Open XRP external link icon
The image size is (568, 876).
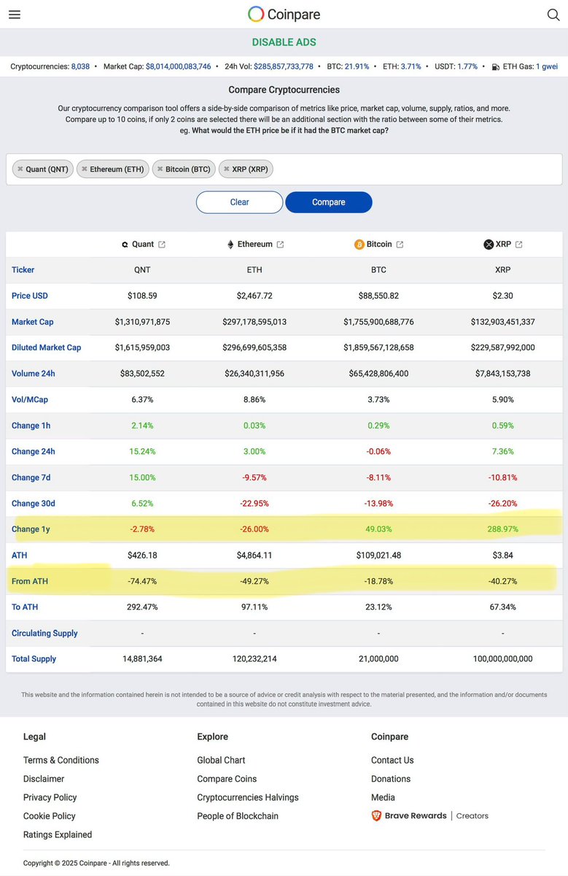click(x=518, y=245)
